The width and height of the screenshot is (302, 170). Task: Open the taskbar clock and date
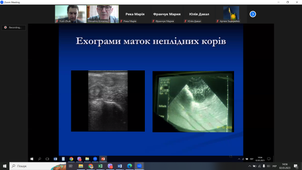[285, 166]
